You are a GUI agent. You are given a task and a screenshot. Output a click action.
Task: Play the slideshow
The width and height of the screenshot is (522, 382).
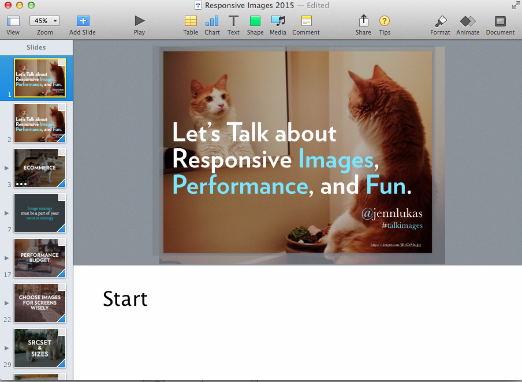(x=139, y=21)
